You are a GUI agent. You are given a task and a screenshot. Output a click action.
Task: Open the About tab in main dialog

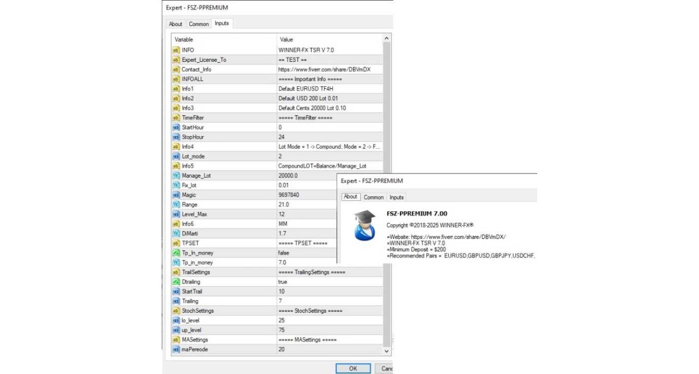click(176, 24)
